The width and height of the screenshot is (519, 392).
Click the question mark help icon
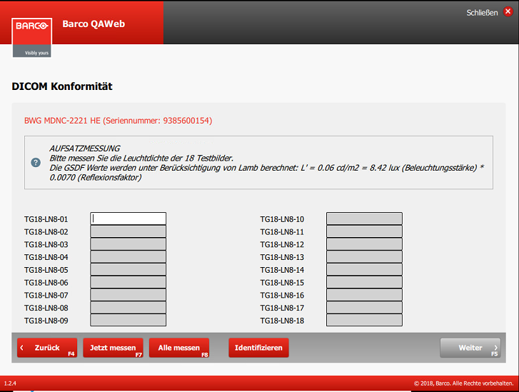pos(36,163)
